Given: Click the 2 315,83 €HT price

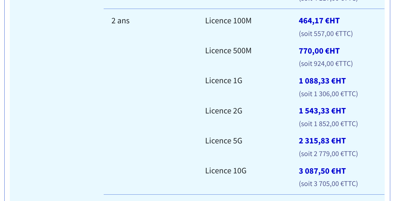Looking at the screenshot, I should coord(322,141).
